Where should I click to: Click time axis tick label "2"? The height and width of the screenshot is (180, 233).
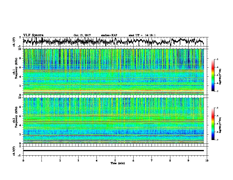pos(60,161)
